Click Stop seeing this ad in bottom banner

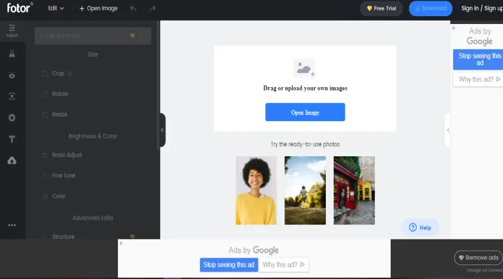[x=229, y=265]
